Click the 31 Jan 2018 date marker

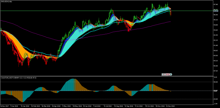coord(25,106)
